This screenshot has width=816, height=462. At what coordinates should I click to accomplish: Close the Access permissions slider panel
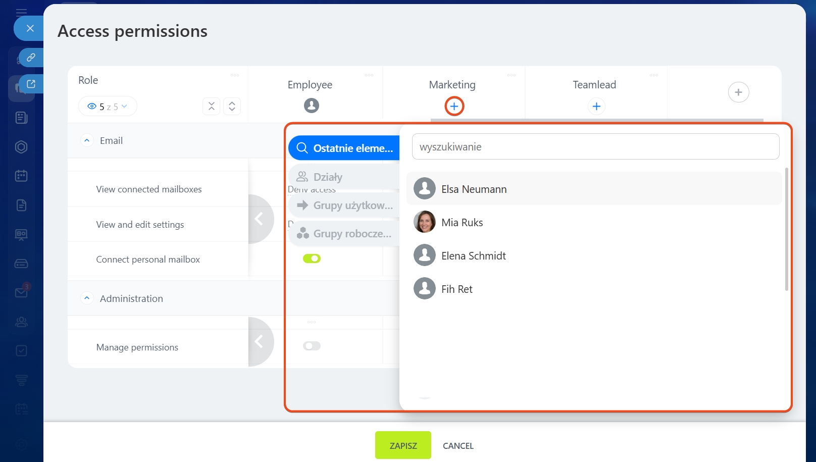click(30, 28)
